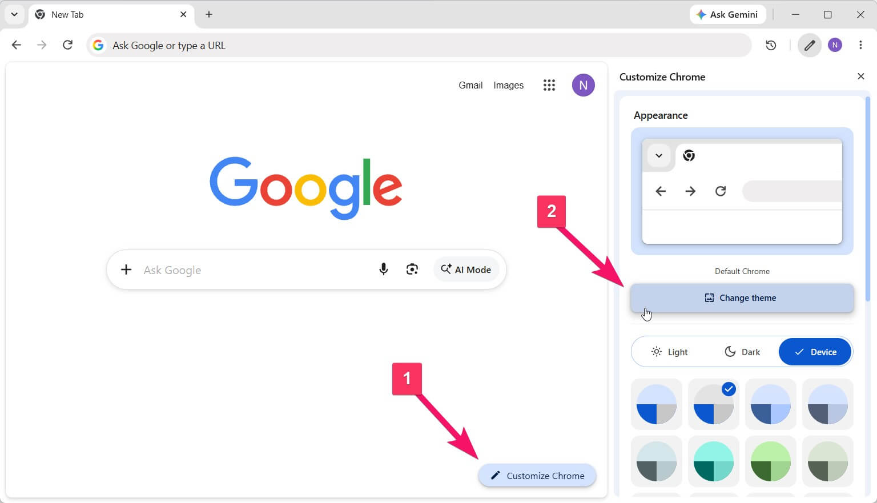Switch to the New Tab tab
The height and width of the screenshot is (503, 877).
tap(112, 14)
